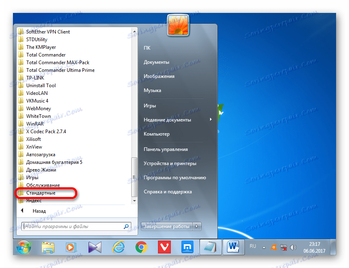
Task: Open Музыка from the Start menu
Action: [152, 90]
